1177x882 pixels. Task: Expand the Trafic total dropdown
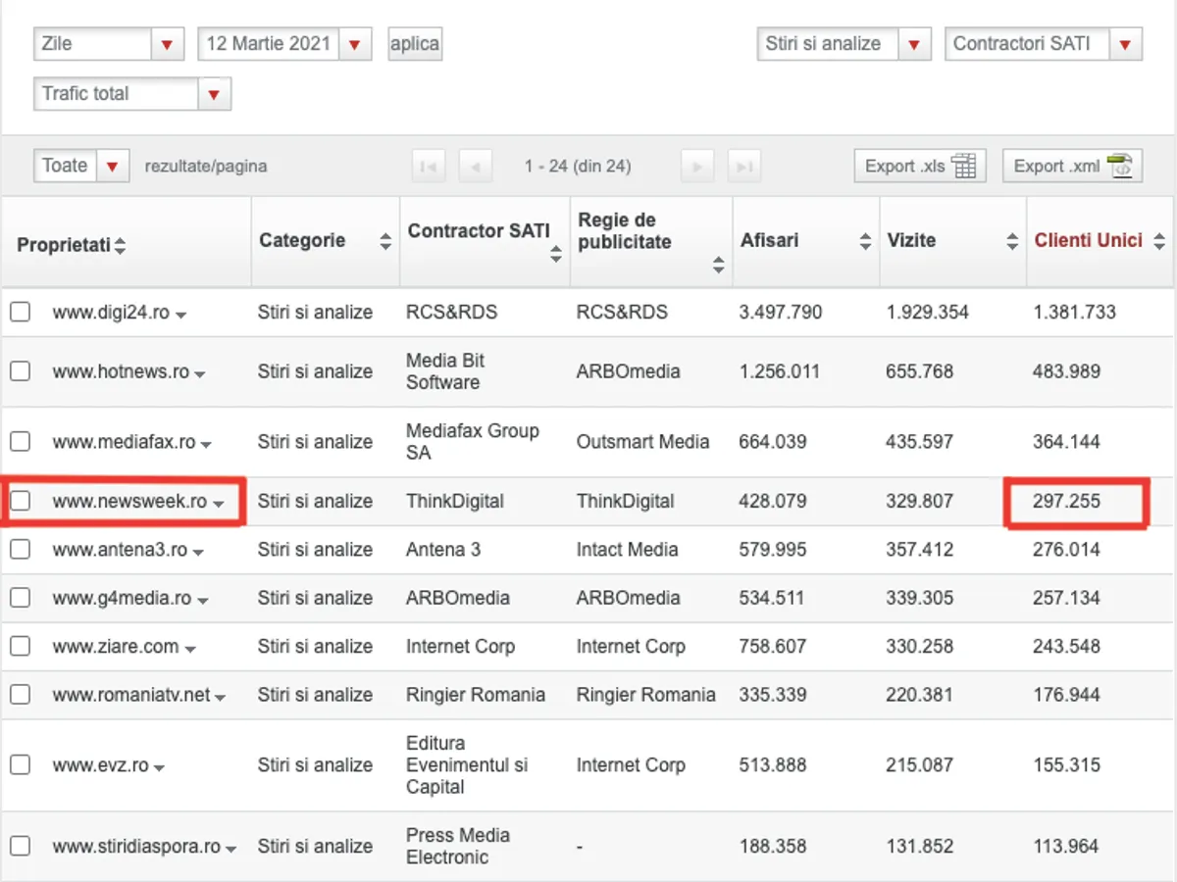tap(214, 94)
